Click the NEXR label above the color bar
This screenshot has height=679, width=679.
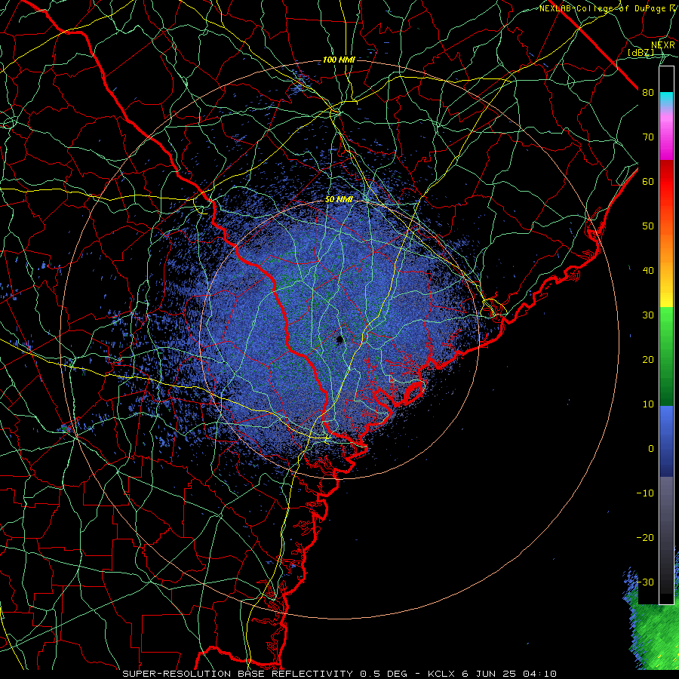(663, 45)
